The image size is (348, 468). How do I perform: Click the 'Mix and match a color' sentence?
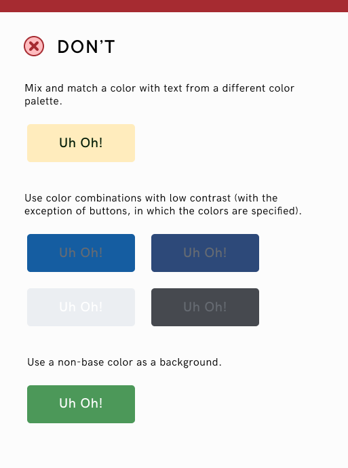coord(159,94)
